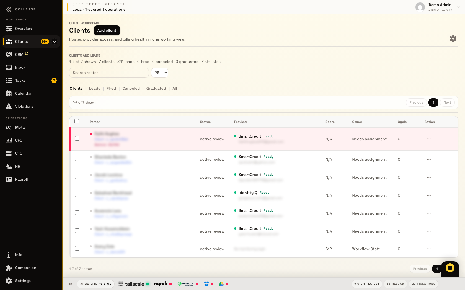
Task: Check the checkbox for the 612 score row
Action: coord(77,248)
